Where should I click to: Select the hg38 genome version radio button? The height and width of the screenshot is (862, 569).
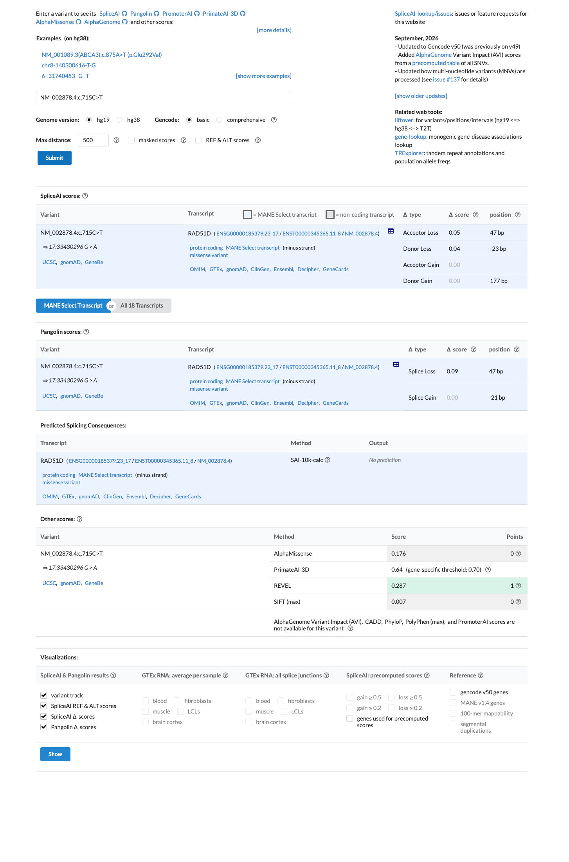click(120, 120)
